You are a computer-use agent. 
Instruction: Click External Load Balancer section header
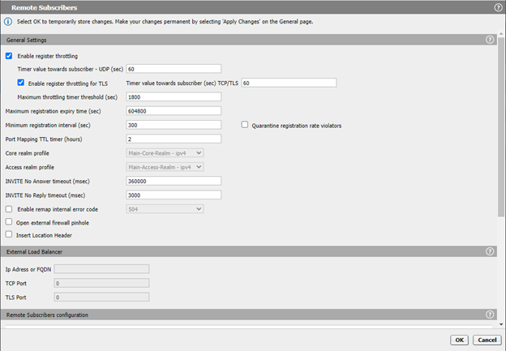pyautogui.click(x=248, y=251)
